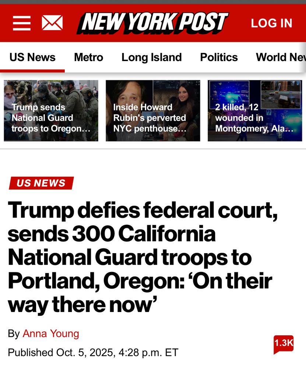The height and width of the screenshot is (368, 306).
Task: Click the red US NEWS category tag
Action: tap(41, 183)
